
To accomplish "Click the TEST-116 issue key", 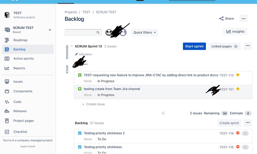I will tap(226, 147).
